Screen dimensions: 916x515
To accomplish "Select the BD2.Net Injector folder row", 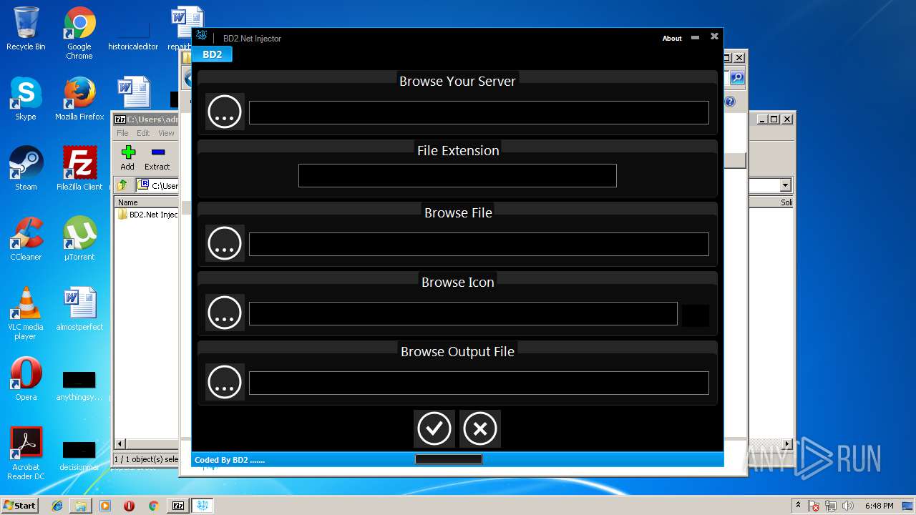I will (148, 215).
